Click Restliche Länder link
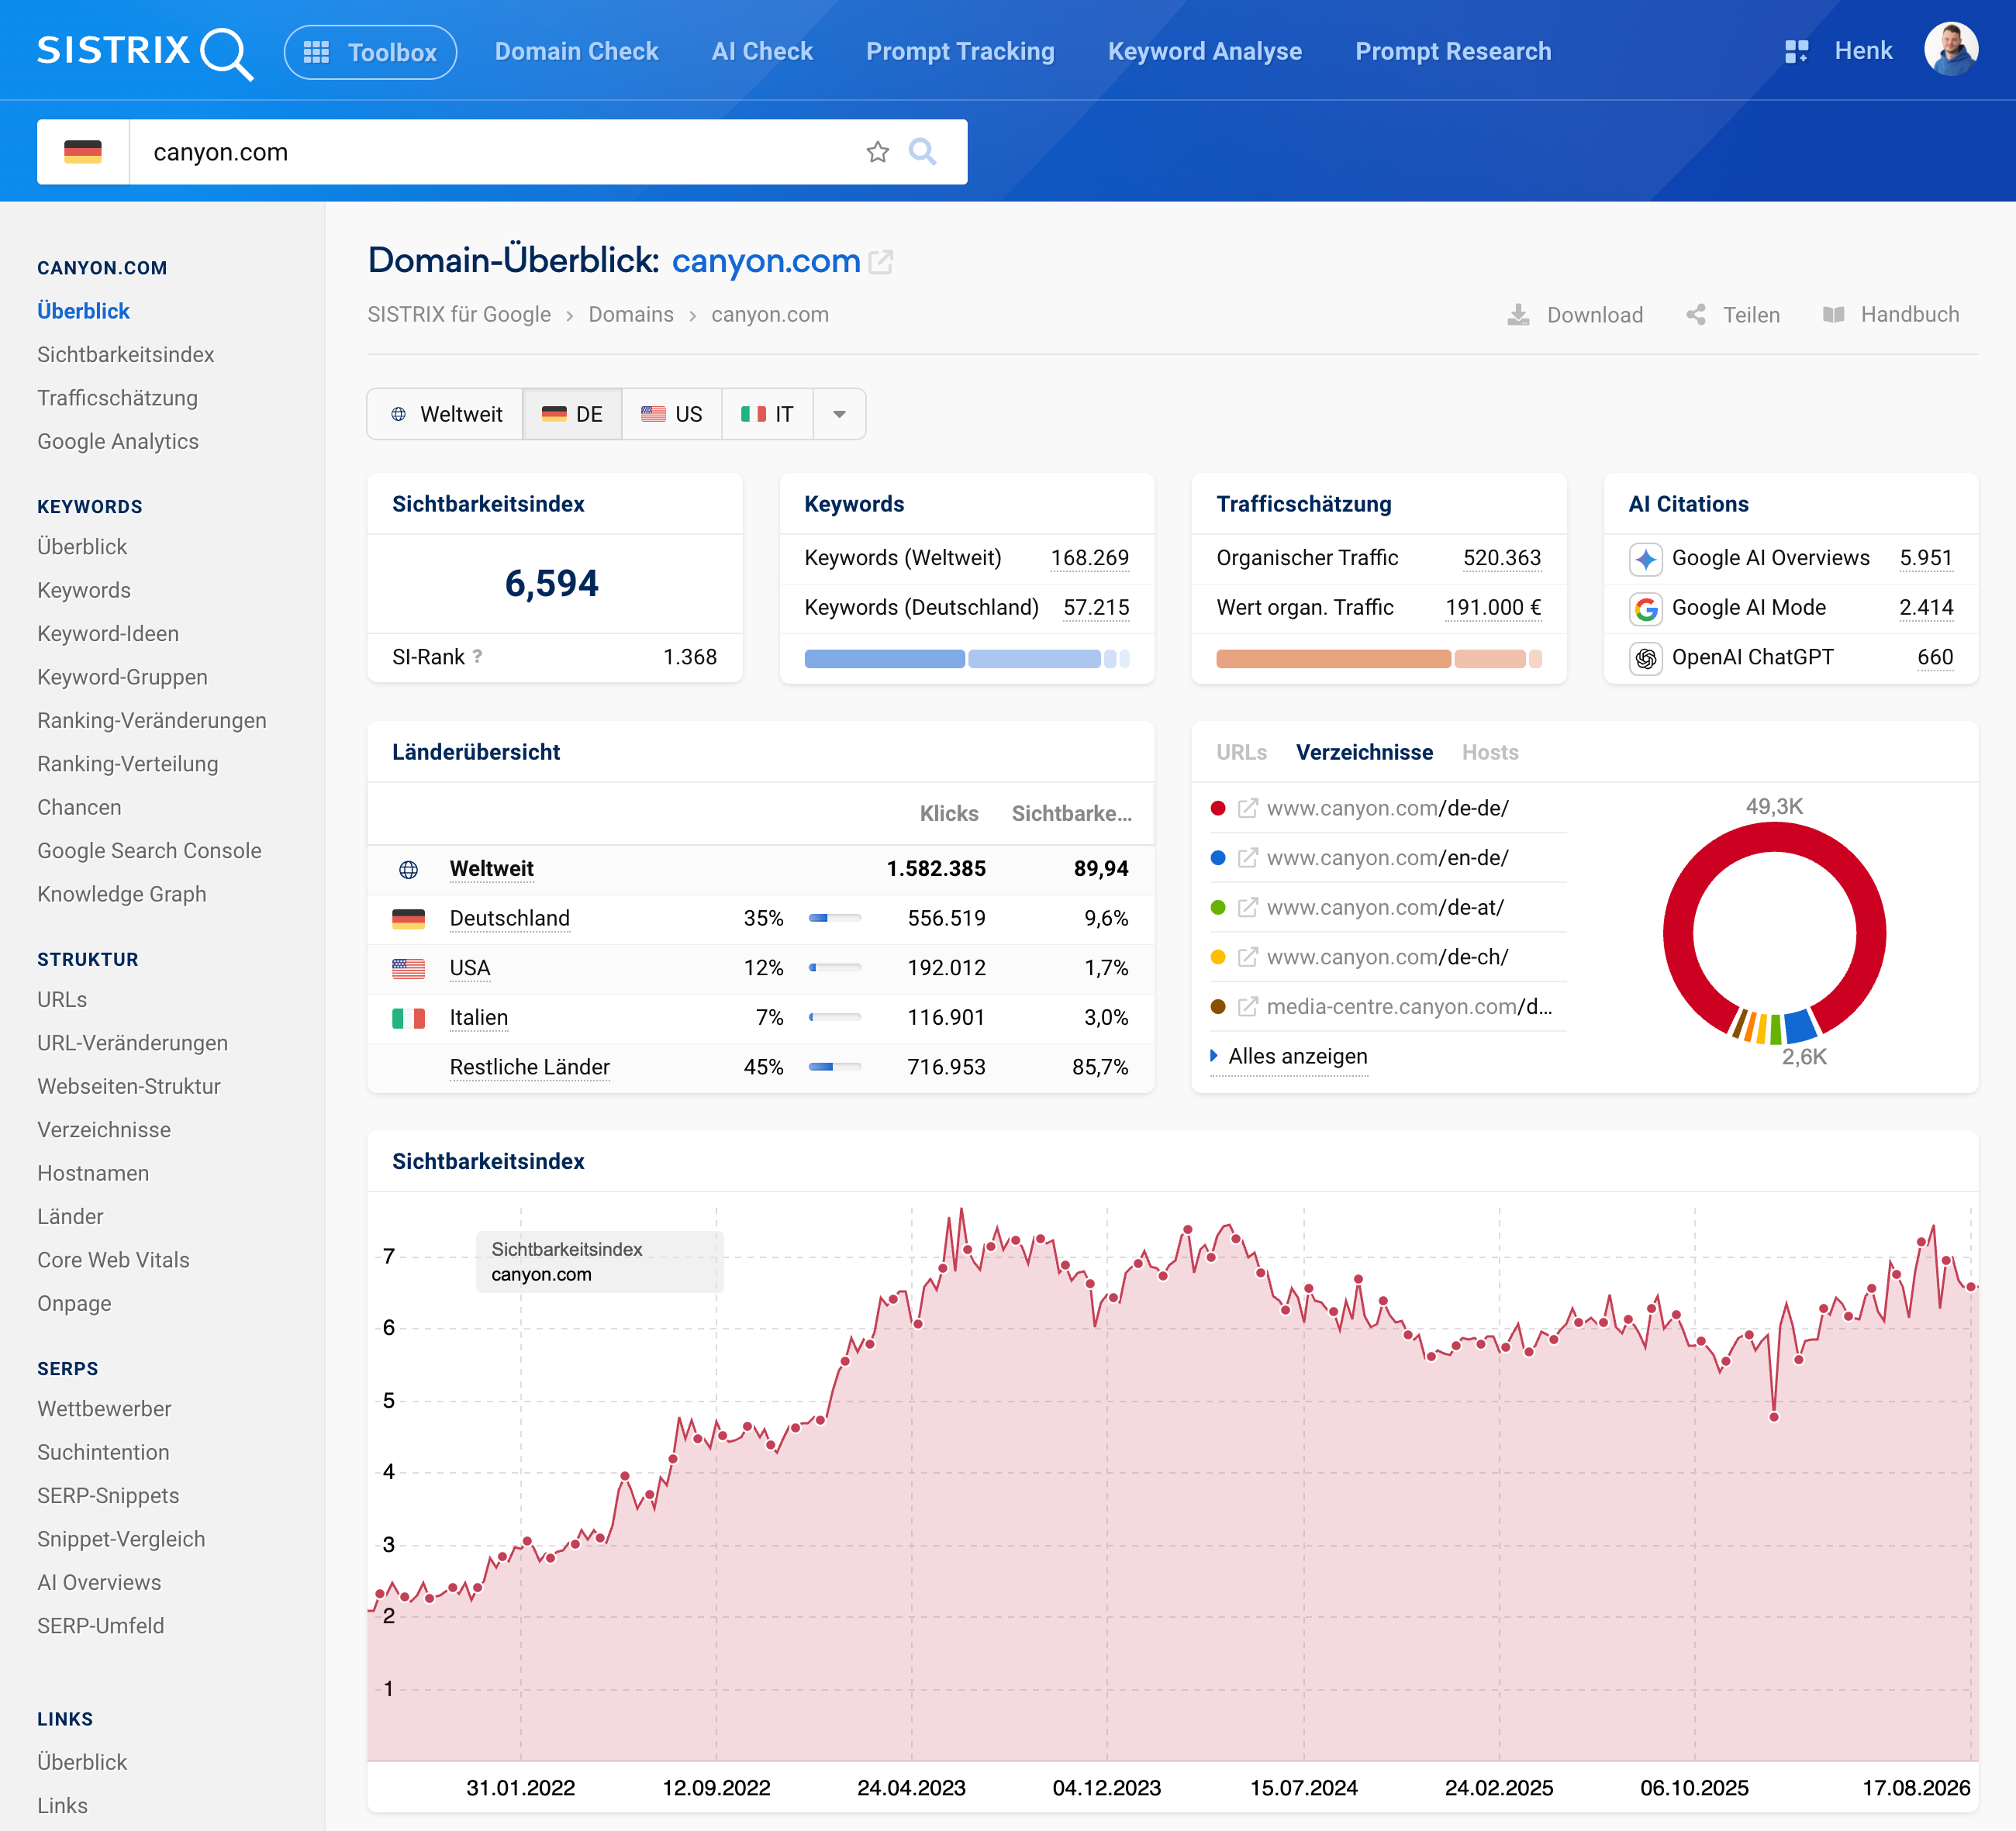Viewport: 2016px width, 1831px height. pyautogui.click(x=530, y=1067)
